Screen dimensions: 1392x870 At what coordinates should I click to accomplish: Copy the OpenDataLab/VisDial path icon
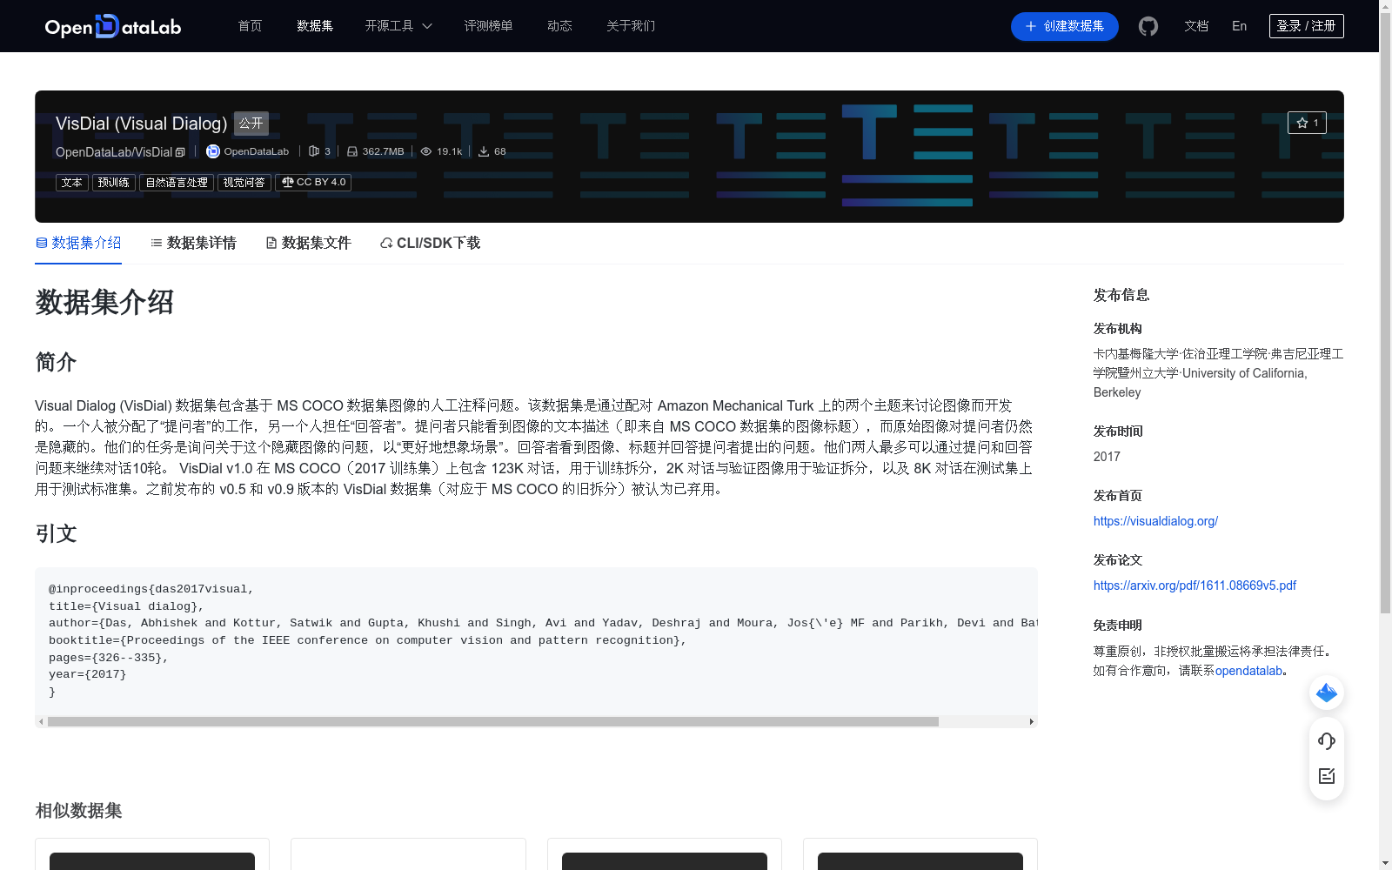click(x=180, y=152)
